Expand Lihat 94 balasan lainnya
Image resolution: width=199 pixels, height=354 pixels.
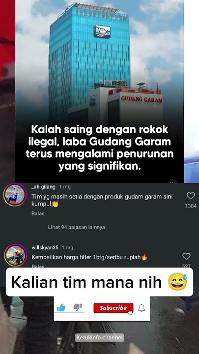pyautogui.click(x=76, y=227)
